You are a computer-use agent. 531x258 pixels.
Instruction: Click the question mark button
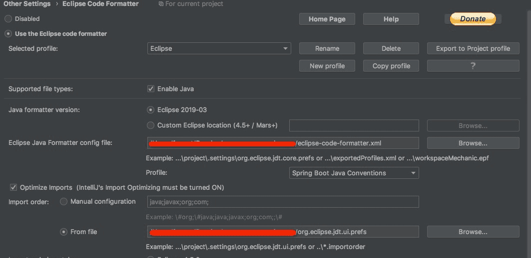click(x=473, y=66)
